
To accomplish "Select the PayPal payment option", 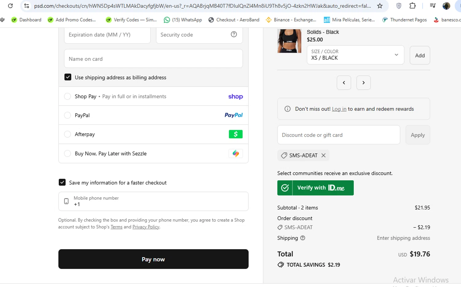I will (67, 115).
